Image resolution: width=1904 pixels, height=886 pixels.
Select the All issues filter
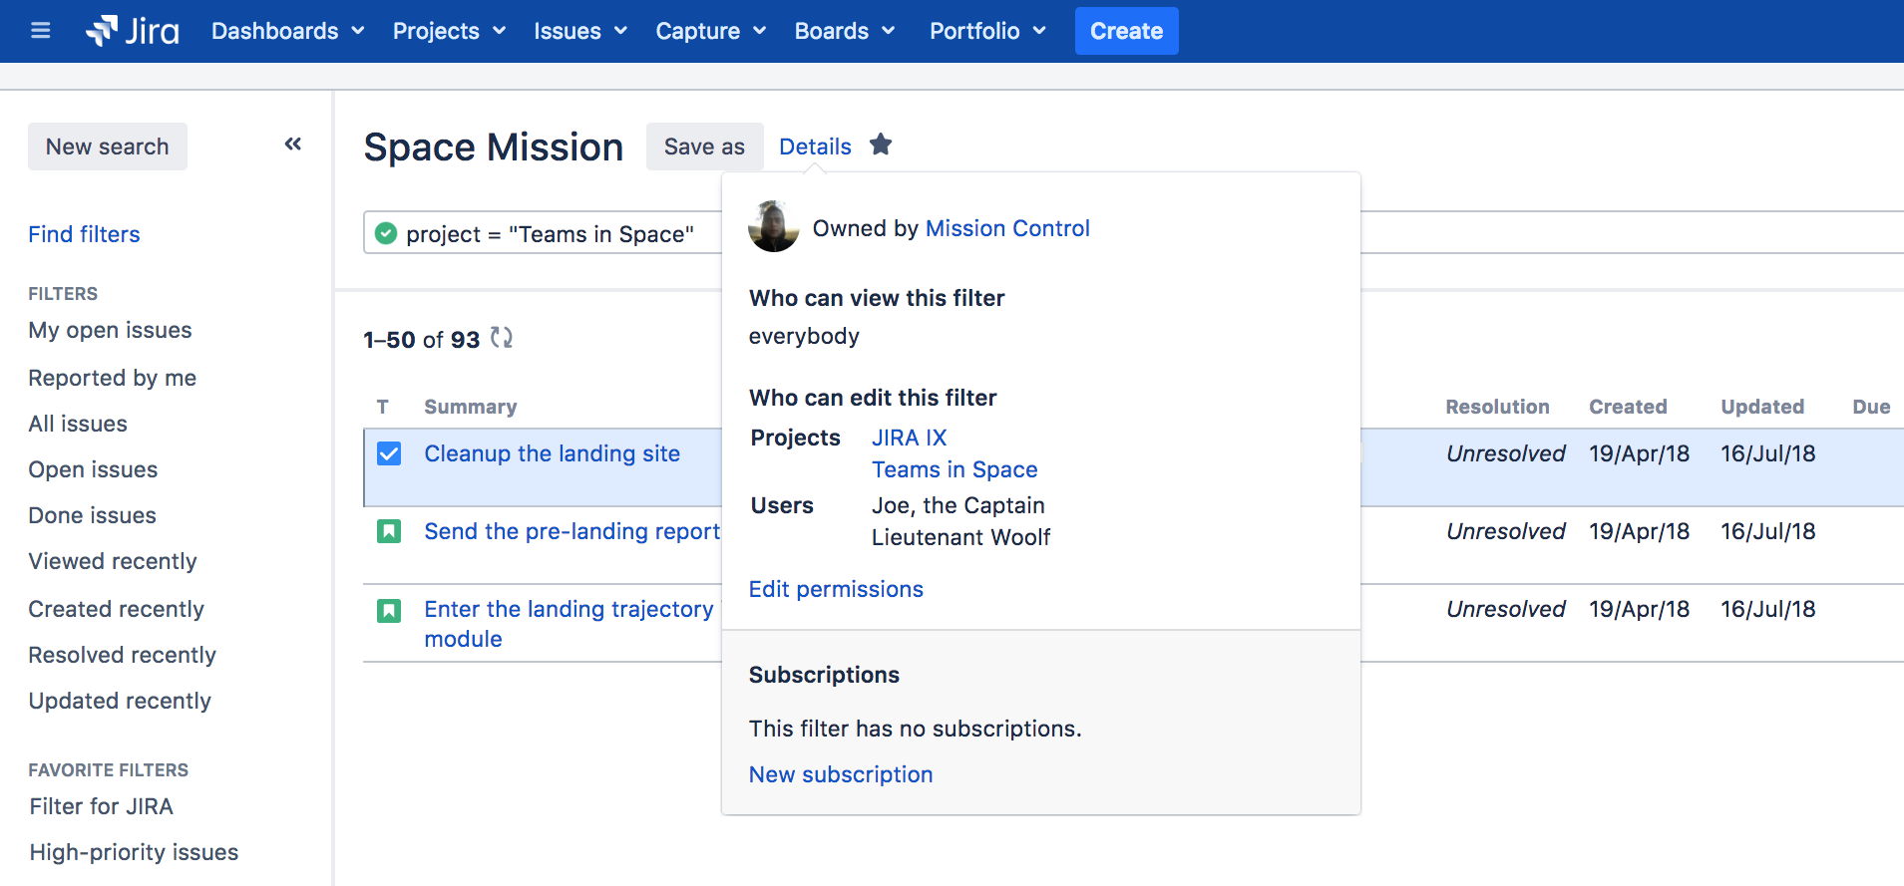78,424
